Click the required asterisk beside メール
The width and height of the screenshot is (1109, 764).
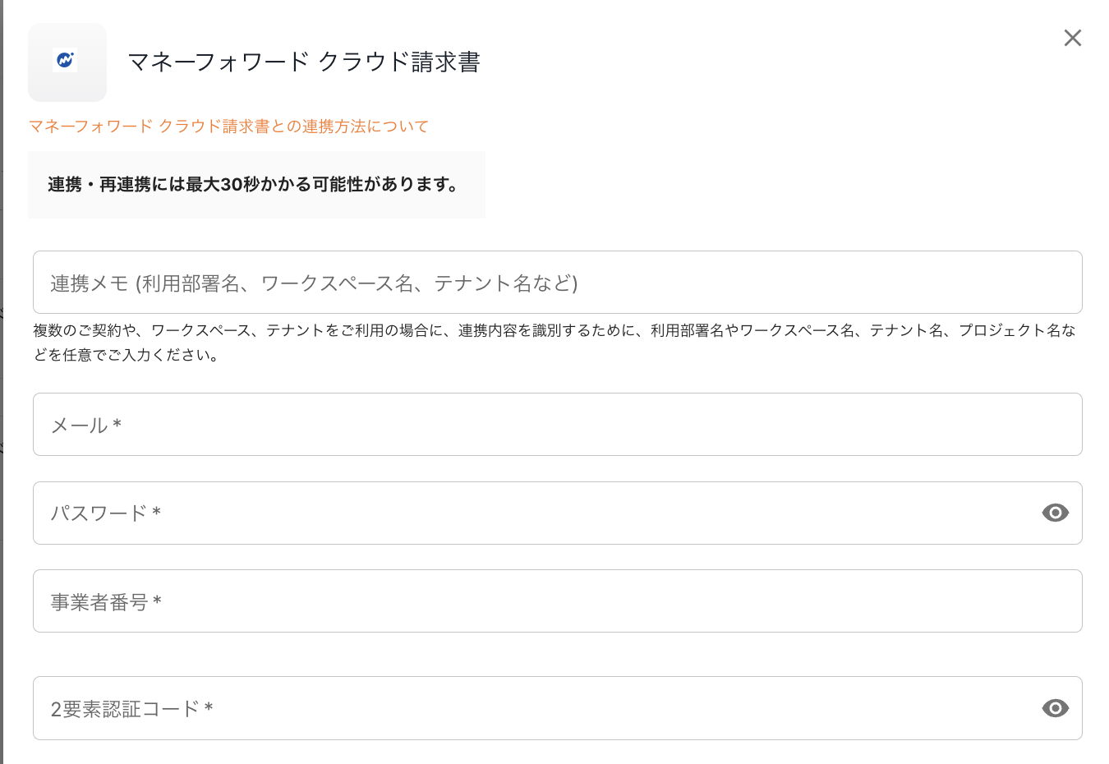(117, 425)
